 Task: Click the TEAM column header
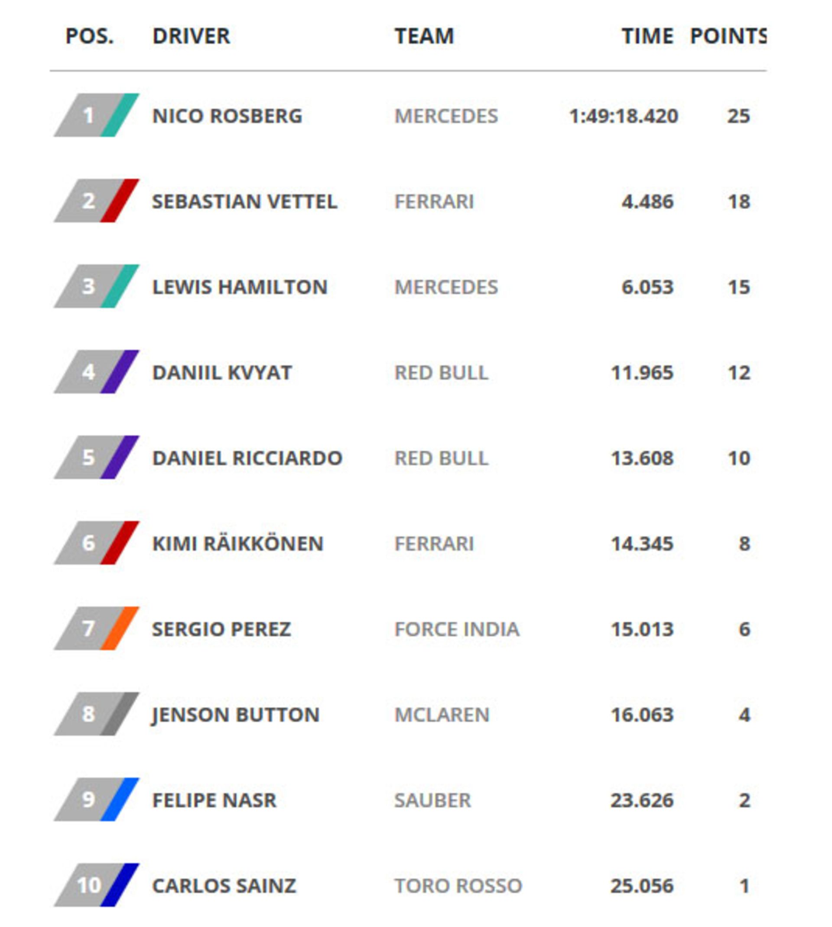pyautogui.click(x=424, y=36)
